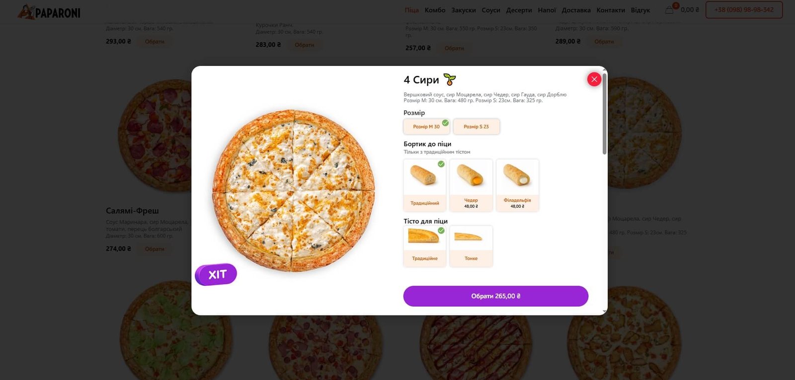Click the vegetarian sprout icon beside title
Viewport: 795px width, 380px height.
(450, 79)
